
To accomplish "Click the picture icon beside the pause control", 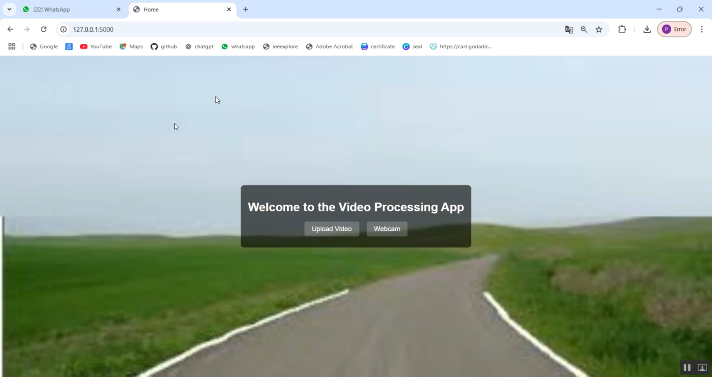I will click(703, 368).
